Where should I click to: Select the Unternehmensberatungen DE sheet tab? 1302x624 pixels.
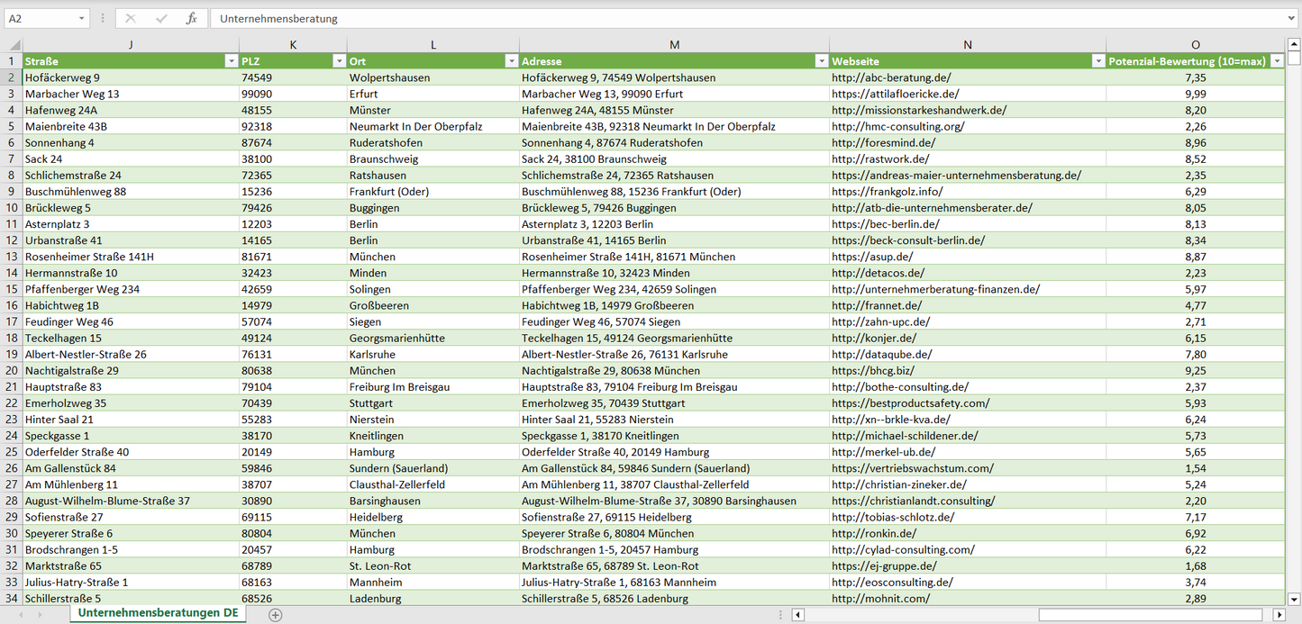point(158,613)
